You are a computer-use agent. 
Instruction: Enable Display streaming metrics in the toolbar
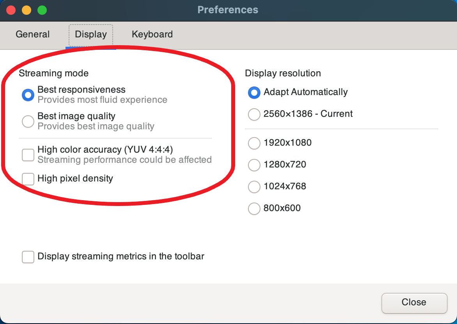(28, 257)
